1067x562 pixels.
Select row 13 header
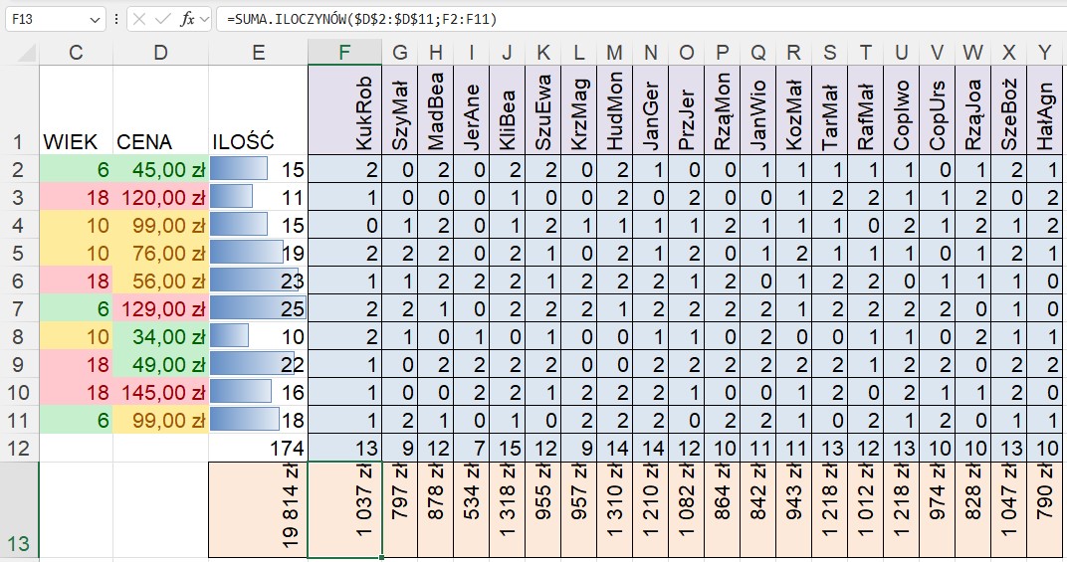pyautogui.click(x=19, y=509)
